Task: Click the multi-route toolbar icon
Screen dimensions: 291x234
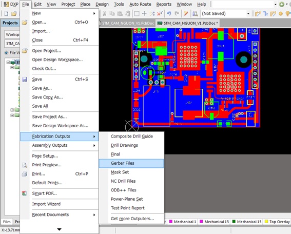Action: point(273,13)
